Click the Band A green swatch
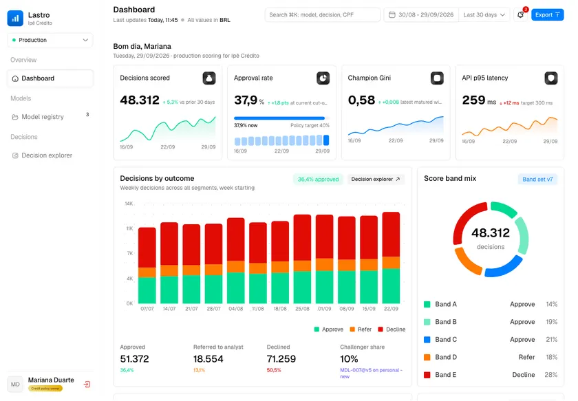The height and width of the screenshot is (401, 578). [427, 305]
